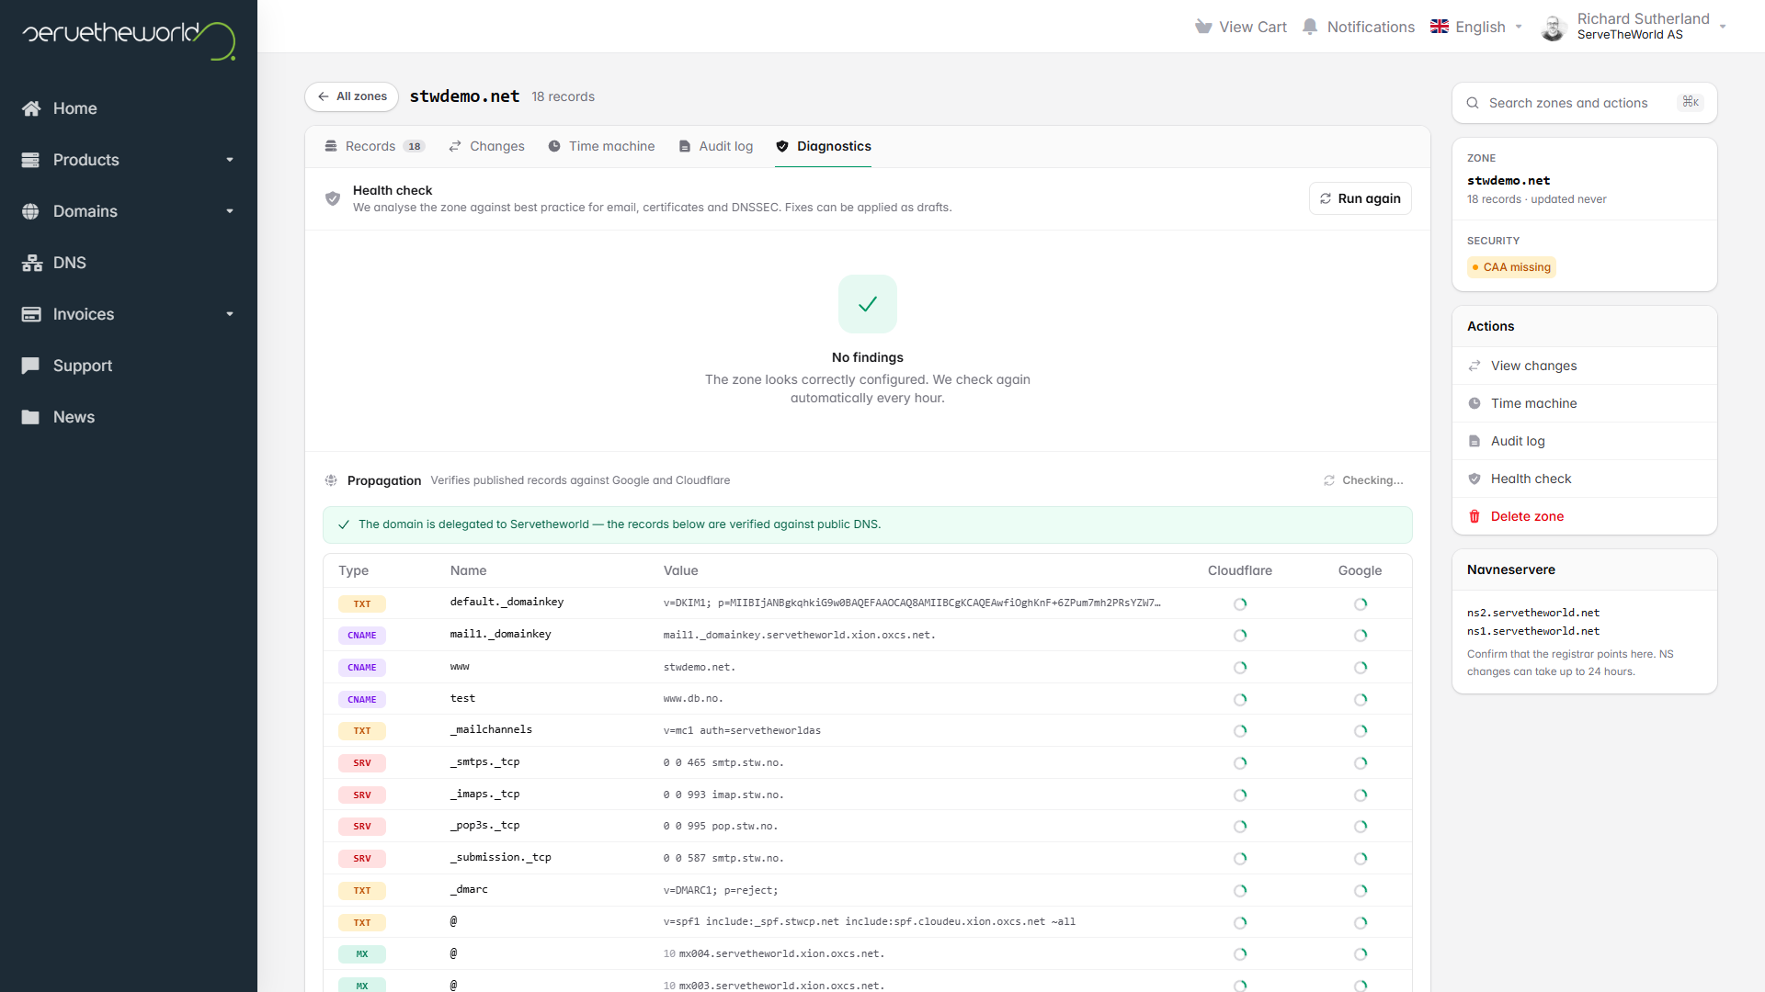Image resolution: width=1765 pixels, height=992 pixels.
Task: Open the Audit log tab
Action: (x=715, y=146)
